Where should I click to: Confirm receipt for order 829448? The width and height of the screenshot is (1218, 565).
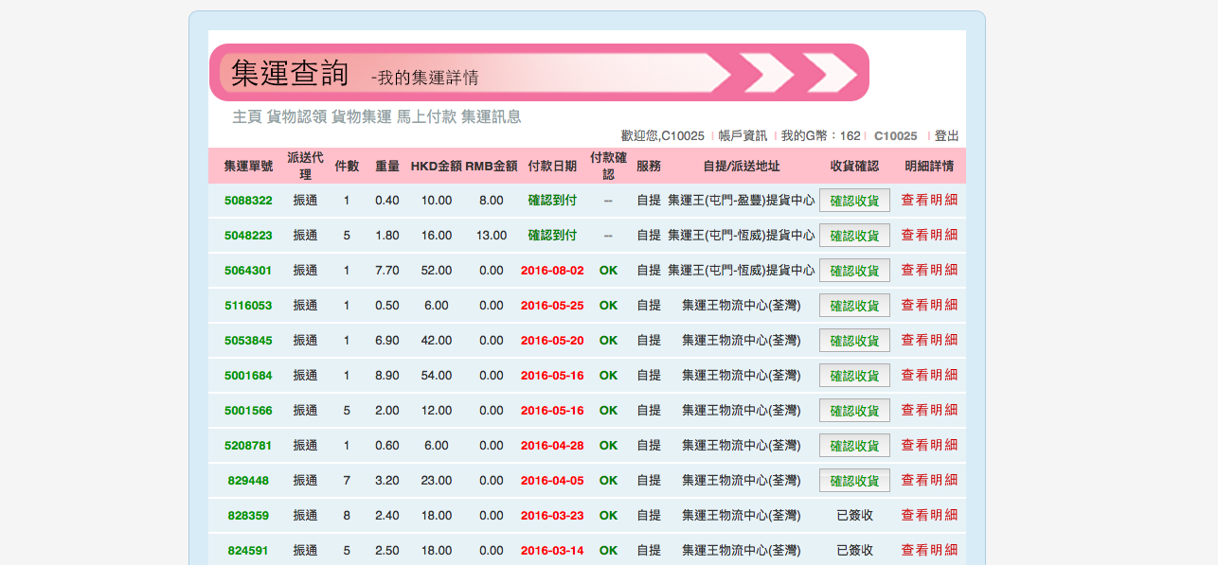click(x=854, y=481)
